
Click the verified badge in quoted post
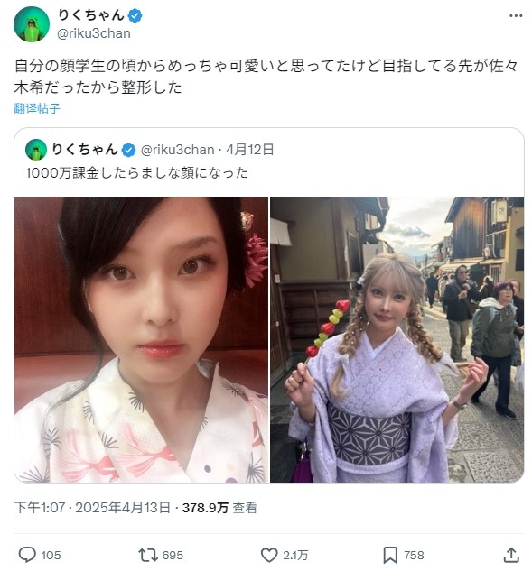(x=128, y=150)
